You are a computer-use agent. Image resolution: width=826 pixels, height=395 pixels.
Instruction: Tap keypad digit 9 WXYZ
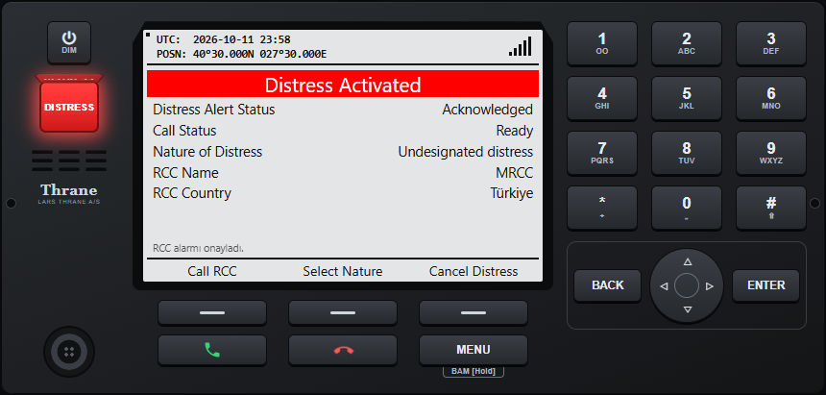coord(771,153)
